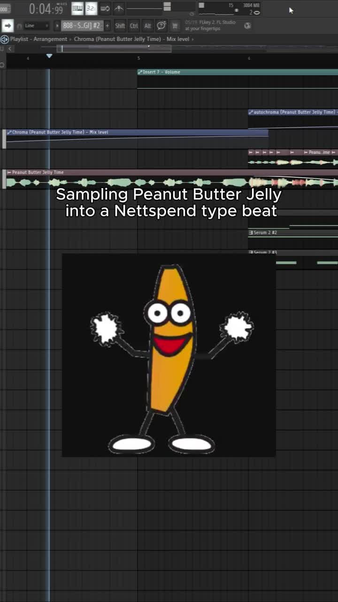Toggle the metronome icon
The height and width of the screenshot is (602, 338).
click(x=119, y=8)
